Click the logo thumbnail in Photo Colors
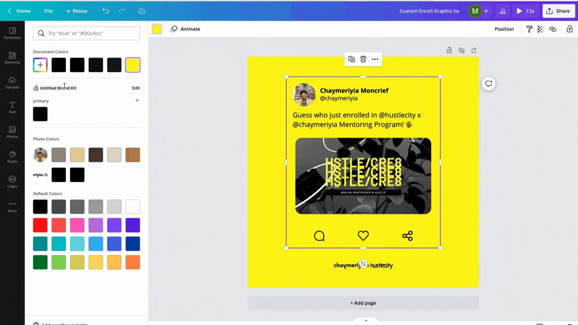The width and height of the screenshot is (578, 325). 40,175
